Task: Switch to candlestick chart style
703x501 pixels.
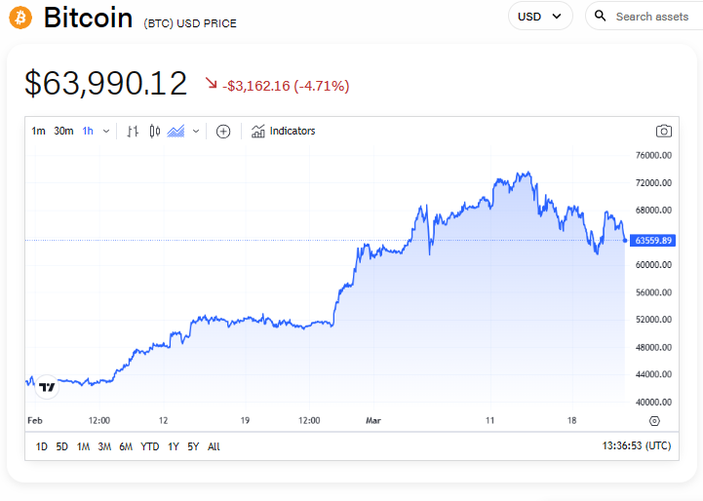Action: pyautogui.click(x=155, y=132)
